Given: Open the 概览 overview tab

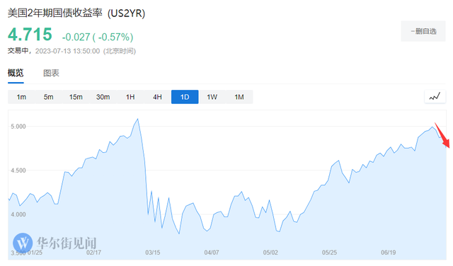Looking at the screenshot, I should pos(16,73).
